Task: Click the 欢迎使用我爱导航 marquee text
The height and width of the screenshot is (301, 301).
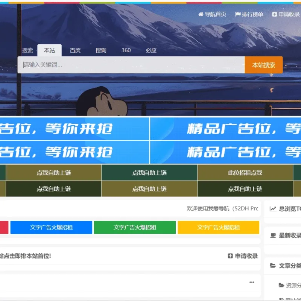Action: (x=222, y=208)
